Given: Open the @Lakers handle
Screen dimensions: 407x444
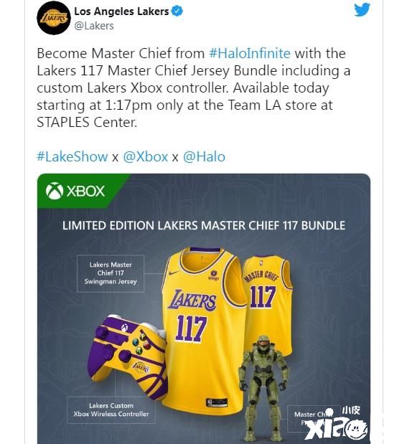Looking at the screenshot, I should click(x=94, y=26).
